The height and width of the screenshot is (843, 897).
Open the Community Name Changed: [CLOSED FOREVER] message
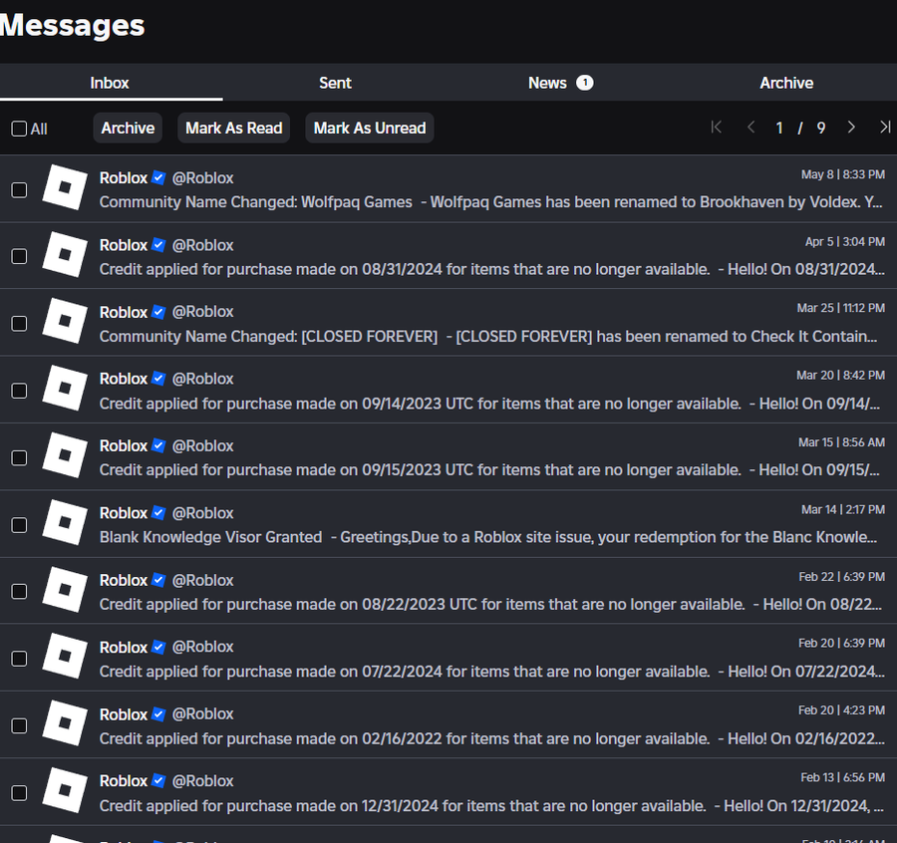coord(448,323)
